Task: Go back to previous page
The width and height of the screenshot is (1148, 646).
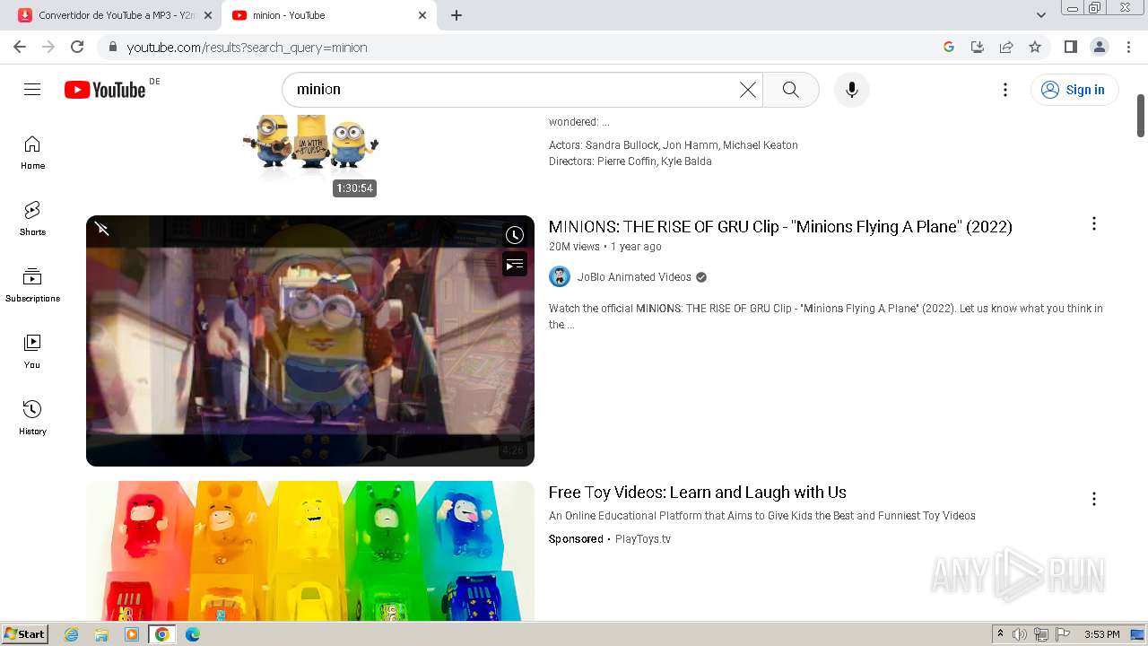Action: [20, 47]
